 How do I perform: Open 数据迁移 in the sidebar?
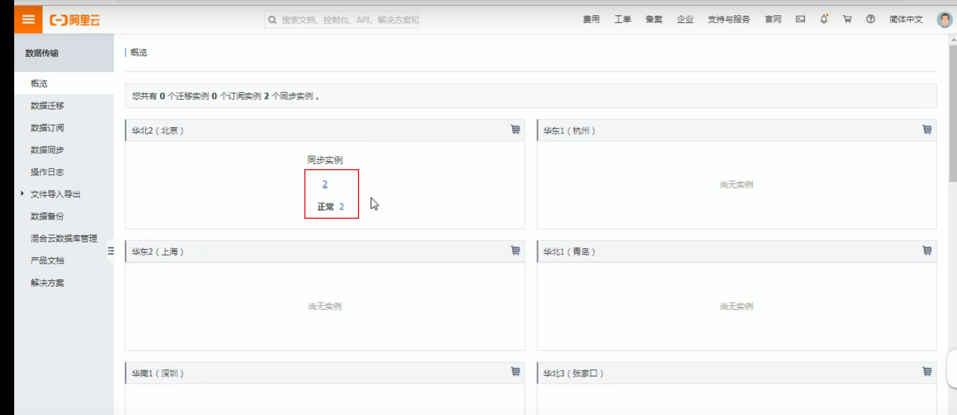coord(47,105)
